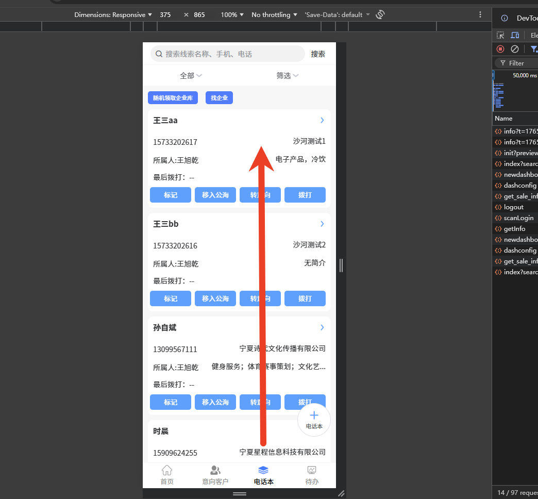
Task: Click the 找企业 button
Action: click(x=219, y=98)
